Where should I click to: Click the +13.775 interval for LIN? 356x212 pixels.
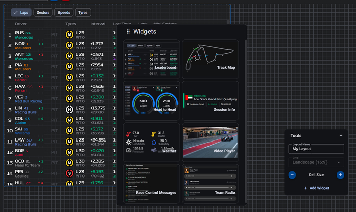click(98, 108)
